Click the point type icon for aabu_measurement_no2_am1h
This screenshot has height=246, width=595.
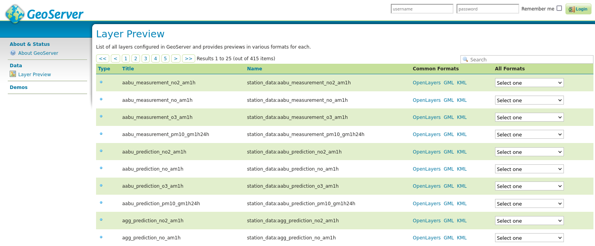click(101, 82)
